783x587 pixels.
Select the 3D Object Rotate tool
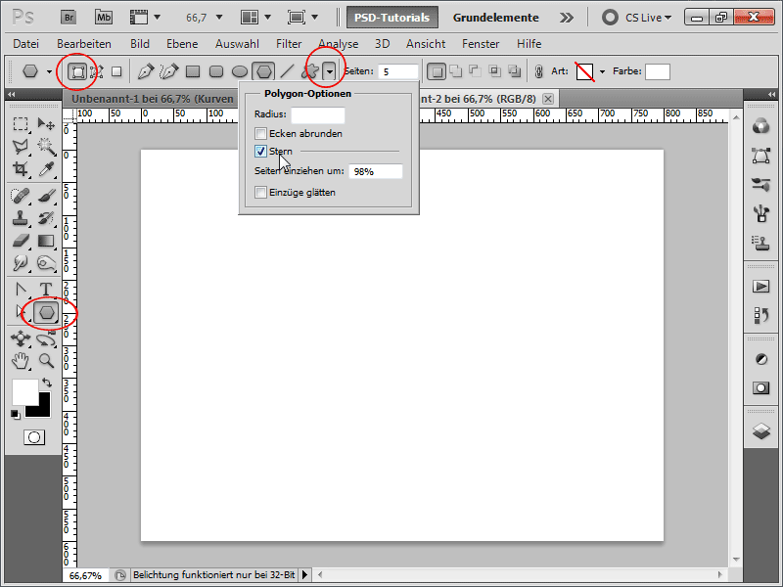click(21, 339)
